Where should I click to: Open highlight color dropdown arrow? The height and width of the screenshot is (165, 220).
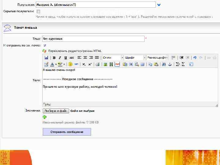tap(64, 64)
